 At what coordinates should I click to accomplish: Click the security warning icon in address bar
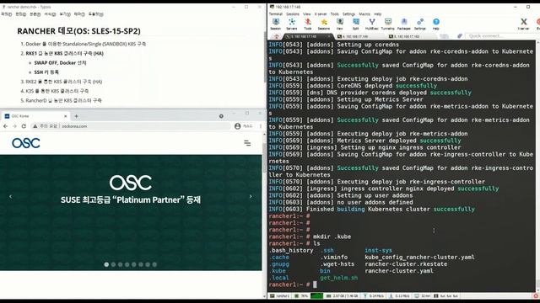[35, 126]
